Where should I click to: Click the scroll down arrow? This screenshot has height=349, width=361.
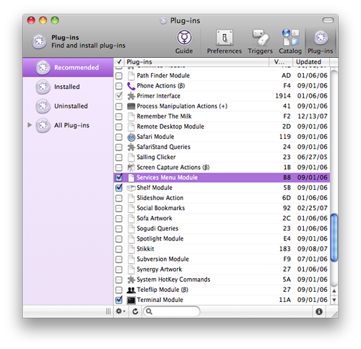(334, 300)
